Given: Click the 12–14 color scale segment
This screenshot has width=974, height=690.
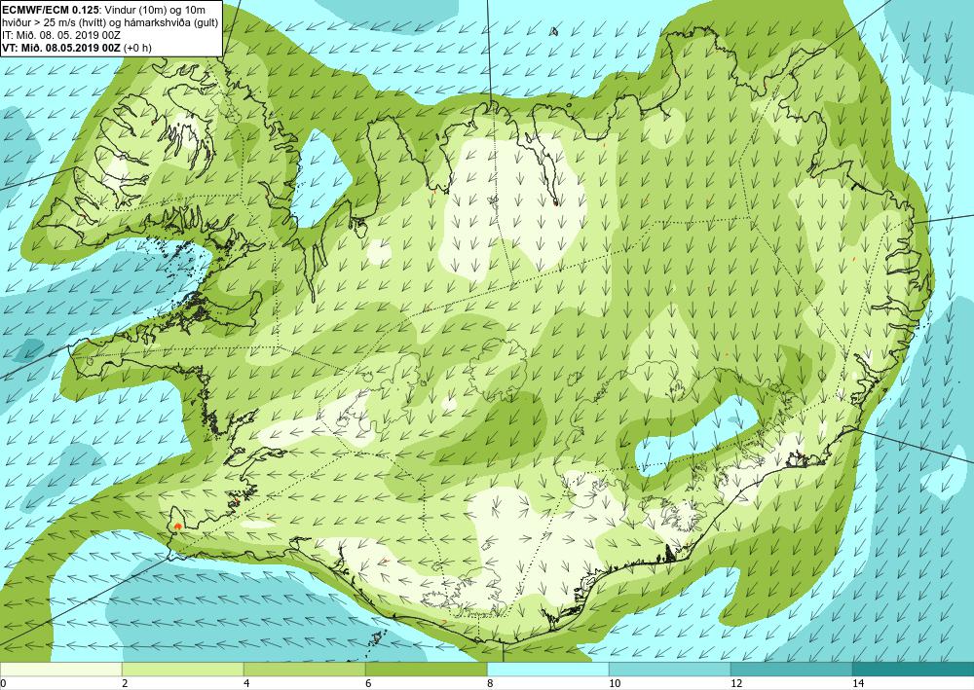Looking at the screenshot, I should (791, 670).
